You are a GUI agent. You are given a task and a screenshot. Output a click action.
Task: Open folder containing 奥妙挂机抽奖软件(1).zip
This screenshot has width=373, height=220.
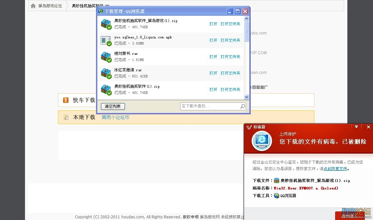click(x=230, y=89)
